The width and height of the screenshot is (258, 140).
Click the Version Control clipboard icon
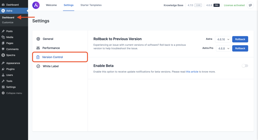(x=38, y=57)
